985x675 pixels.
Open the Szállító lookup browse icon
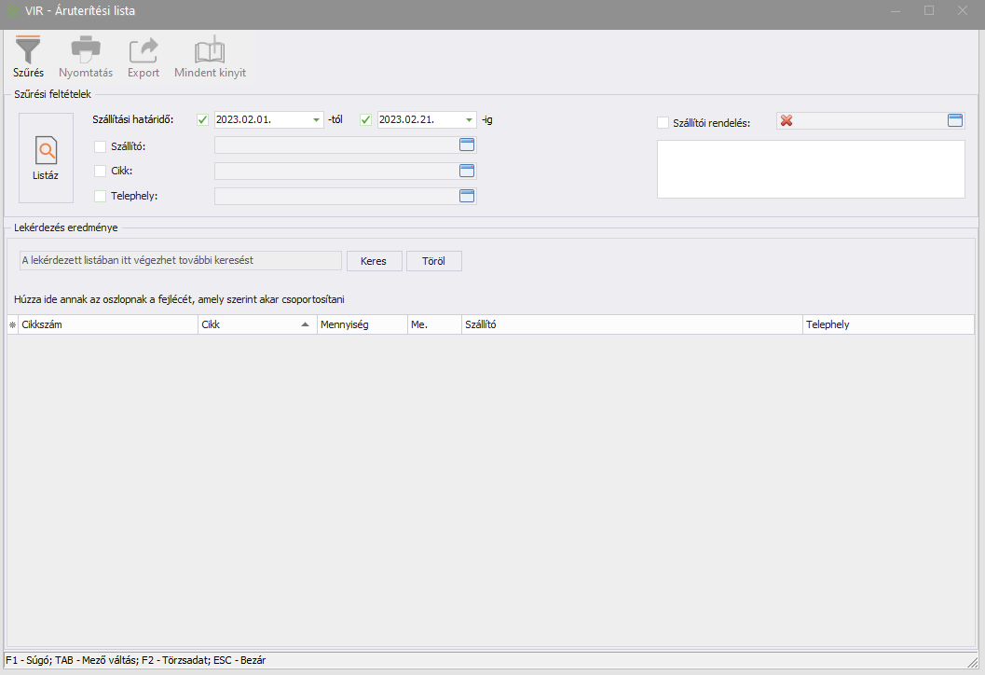pyautogui.click(x=467, y=145)
